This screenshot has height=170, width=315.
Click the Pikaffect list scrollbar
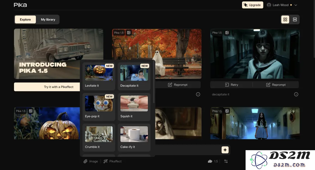click(x=154, y=83)
